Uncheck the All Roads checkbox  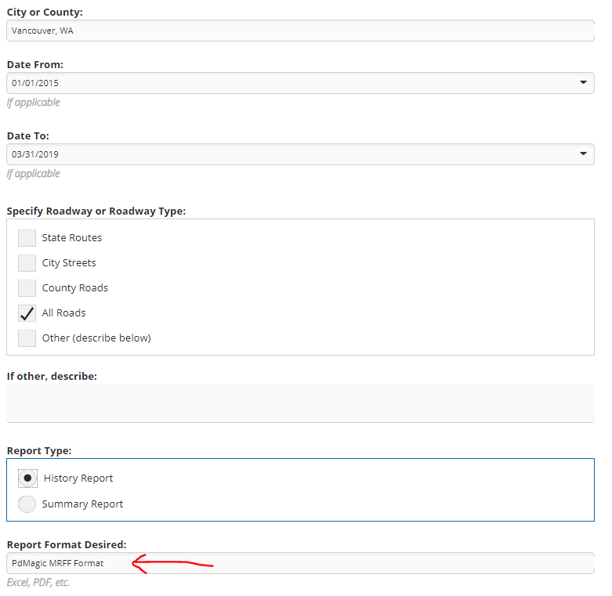point(27,313)
